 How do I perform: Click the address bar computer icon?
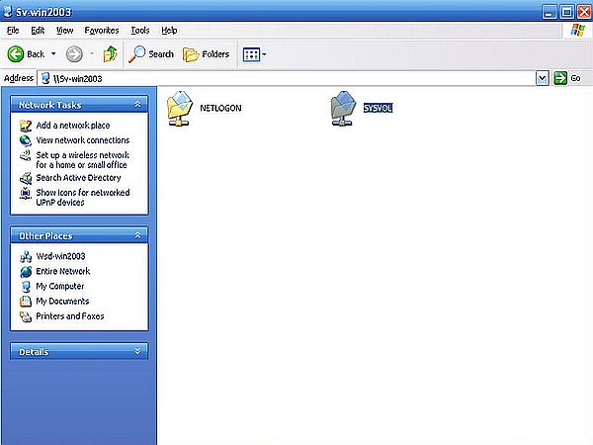pyautogui.click(x=45, y=78)
